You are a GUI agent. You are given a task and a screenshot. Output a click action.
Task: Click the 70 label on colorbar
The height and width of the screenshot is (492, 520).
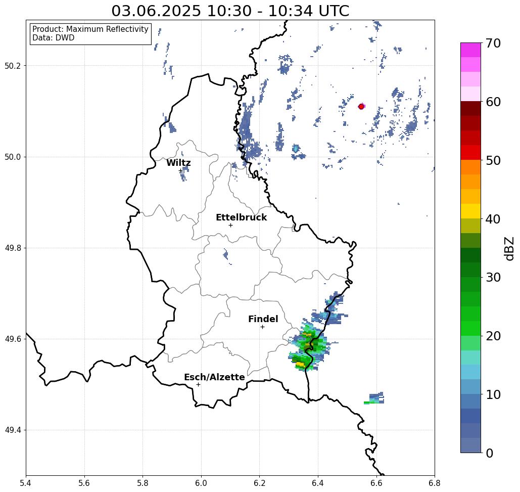pyautogui.click(x=493, y=43)
